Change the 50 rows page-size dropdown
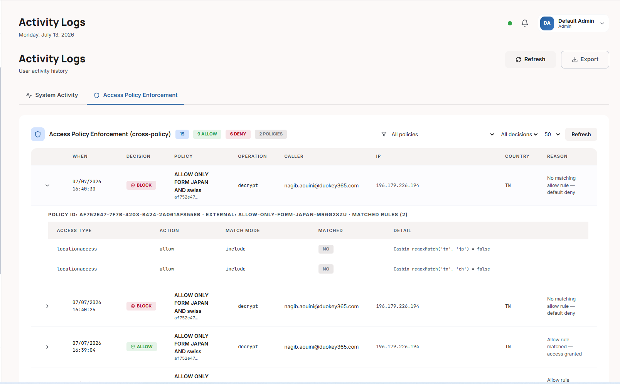This screenshot has width=620, height=384. 552,134
